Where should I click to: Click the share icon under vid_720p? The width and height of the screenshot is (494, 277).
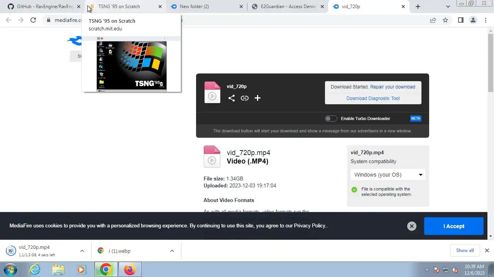coord(232,98)
